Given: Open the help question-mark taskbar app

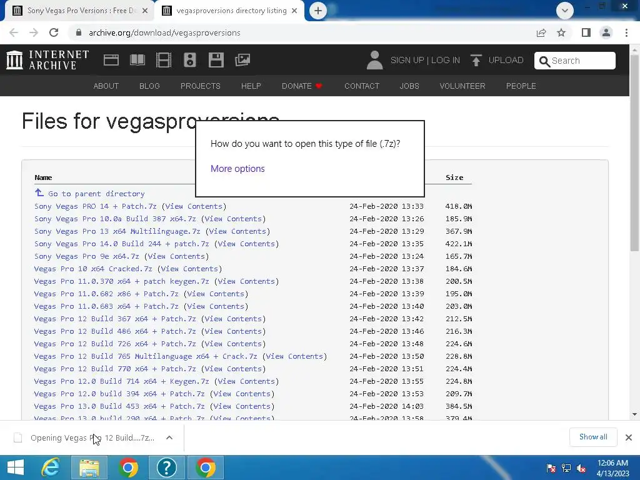Looking at the screenshot, I should pos(166,467).
